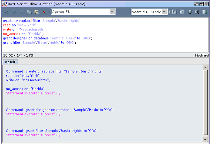
Task: Open the vadminis-064ad2 server dropdown arrow
Action: point(164,12)
